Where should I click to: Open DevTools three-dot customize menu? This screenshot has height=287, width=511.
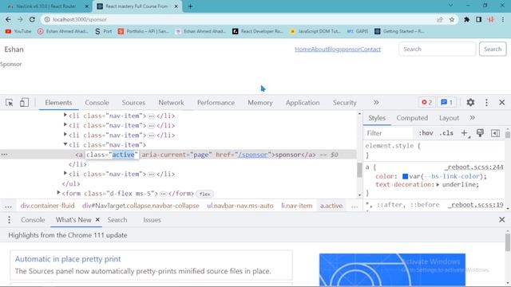(x=486, y=103)
